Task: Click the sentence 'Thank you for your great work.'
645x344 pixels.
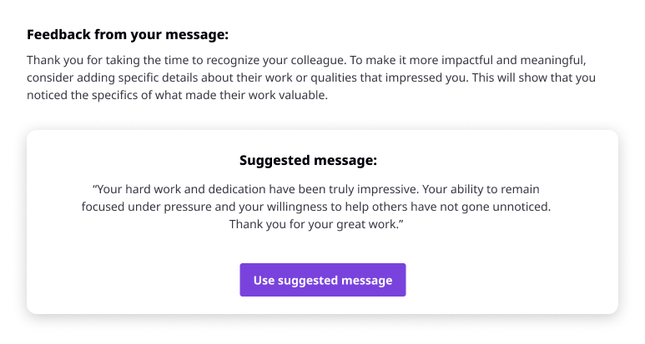Action: point(316,224)
